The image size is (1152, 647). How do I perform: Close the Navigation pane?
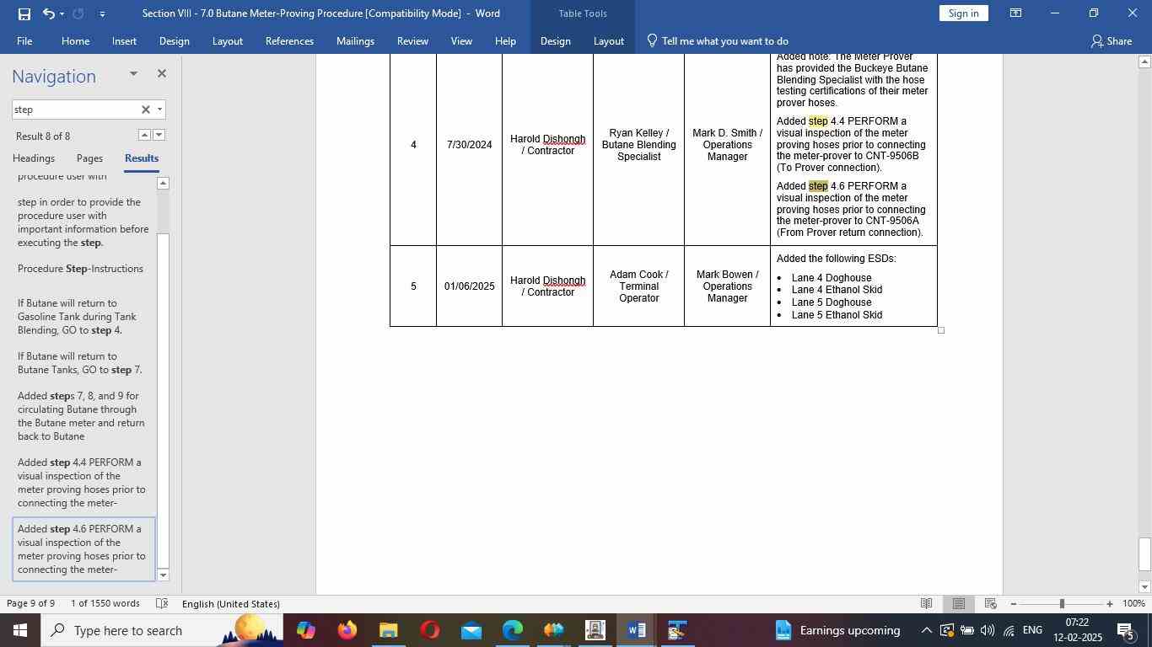point(162,74)
